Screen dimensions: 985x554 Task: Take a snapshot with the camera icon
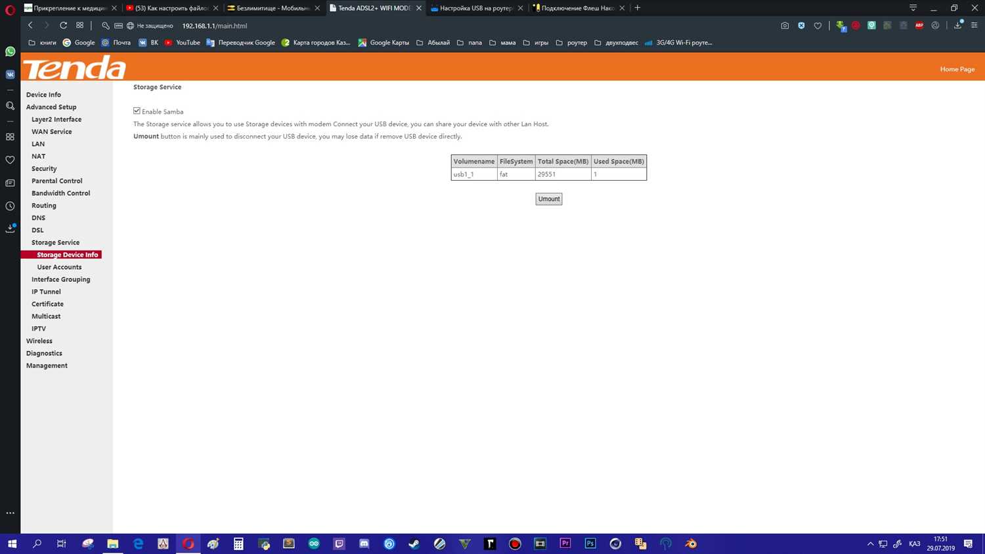point(785,26)
